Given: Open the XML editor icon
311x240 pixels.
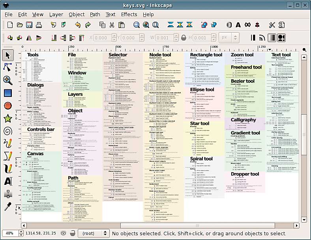Looking at the screenshot, I should [x=247, y=25].
